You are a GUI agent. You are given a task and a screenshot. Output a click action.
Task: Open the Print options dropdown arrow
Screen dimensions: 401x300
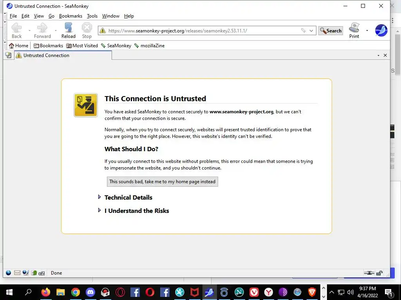point(367,30)
